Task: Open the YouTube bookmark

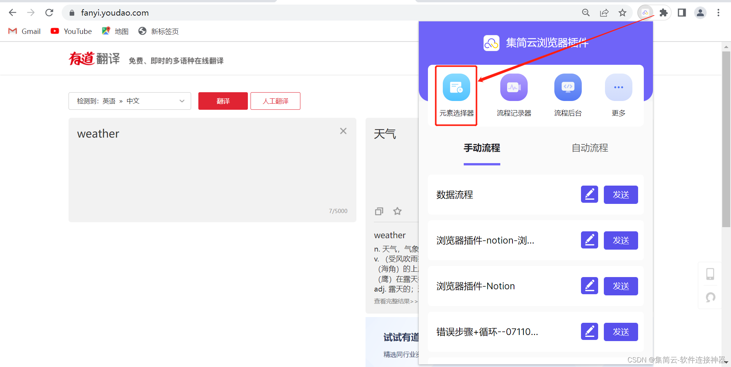Action: pyautogui.click(x=71, y=31)
